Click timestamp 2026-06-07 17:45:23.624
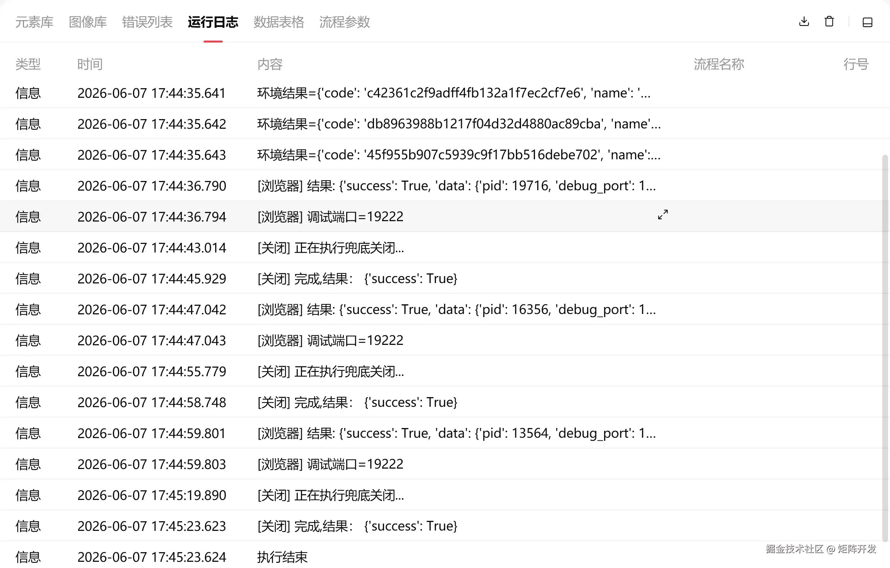This screenshot has width=890, height=568. pos(152,557)
